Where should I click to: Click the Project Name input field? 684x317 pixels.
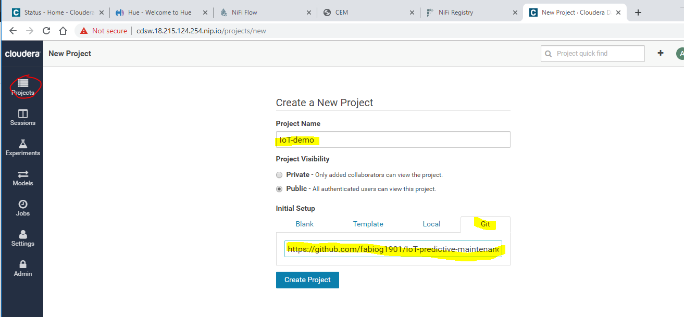(393, 140)
